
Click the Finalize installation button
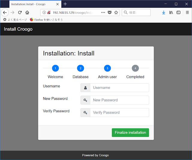point(130,133)
